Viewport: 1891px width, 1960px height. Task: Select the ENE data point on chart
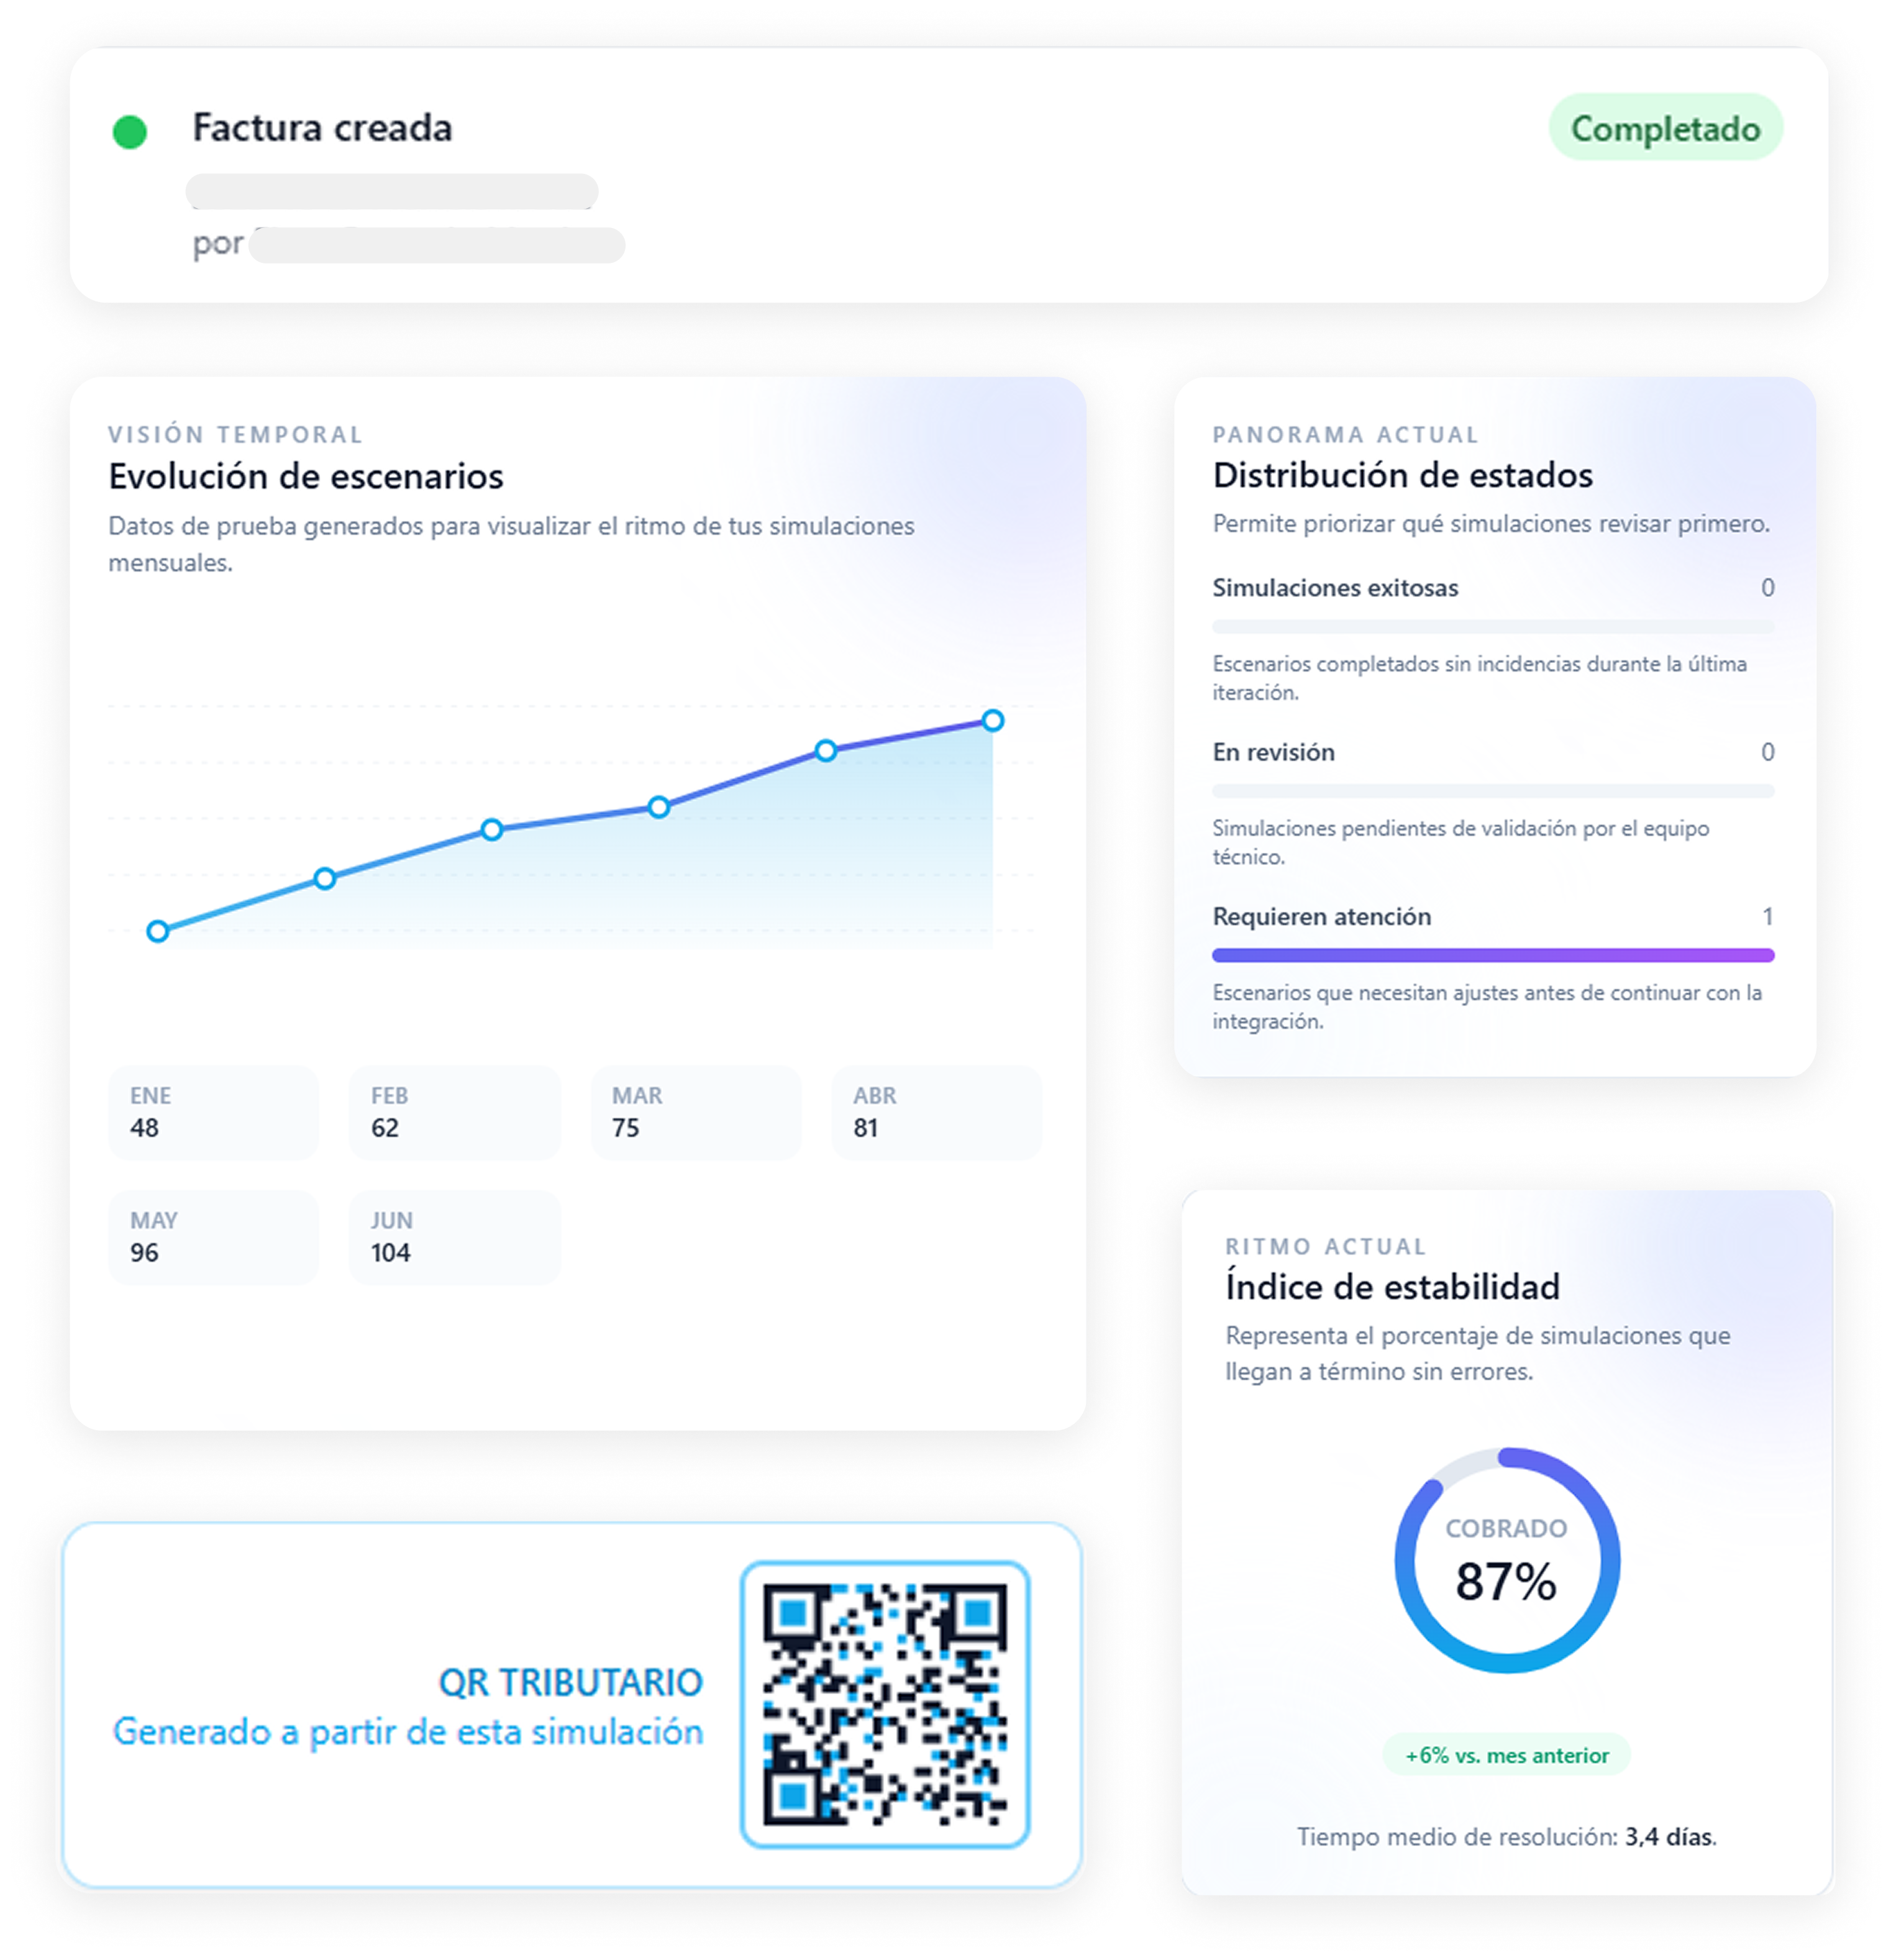157,932
